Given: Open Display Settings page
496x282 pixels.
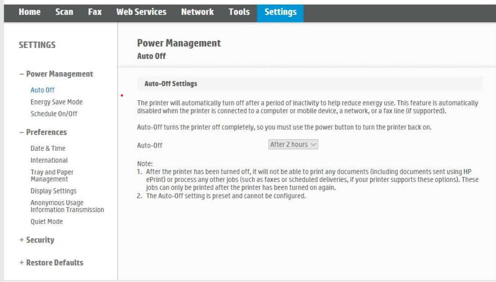Looking at the screenshot, I should click(x=54, y=191).
